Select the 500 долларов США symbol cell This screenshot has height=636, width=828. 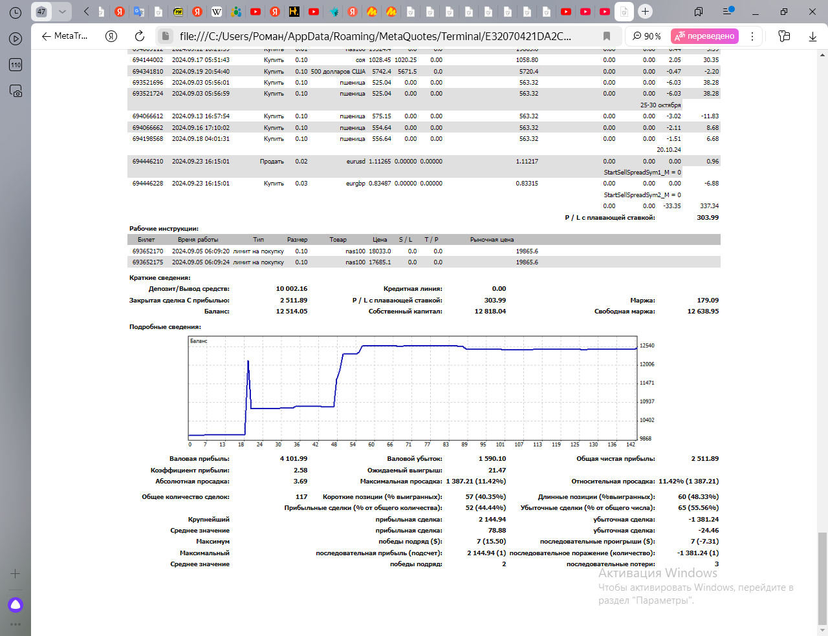pyautogui.click(x=338, y=72)
